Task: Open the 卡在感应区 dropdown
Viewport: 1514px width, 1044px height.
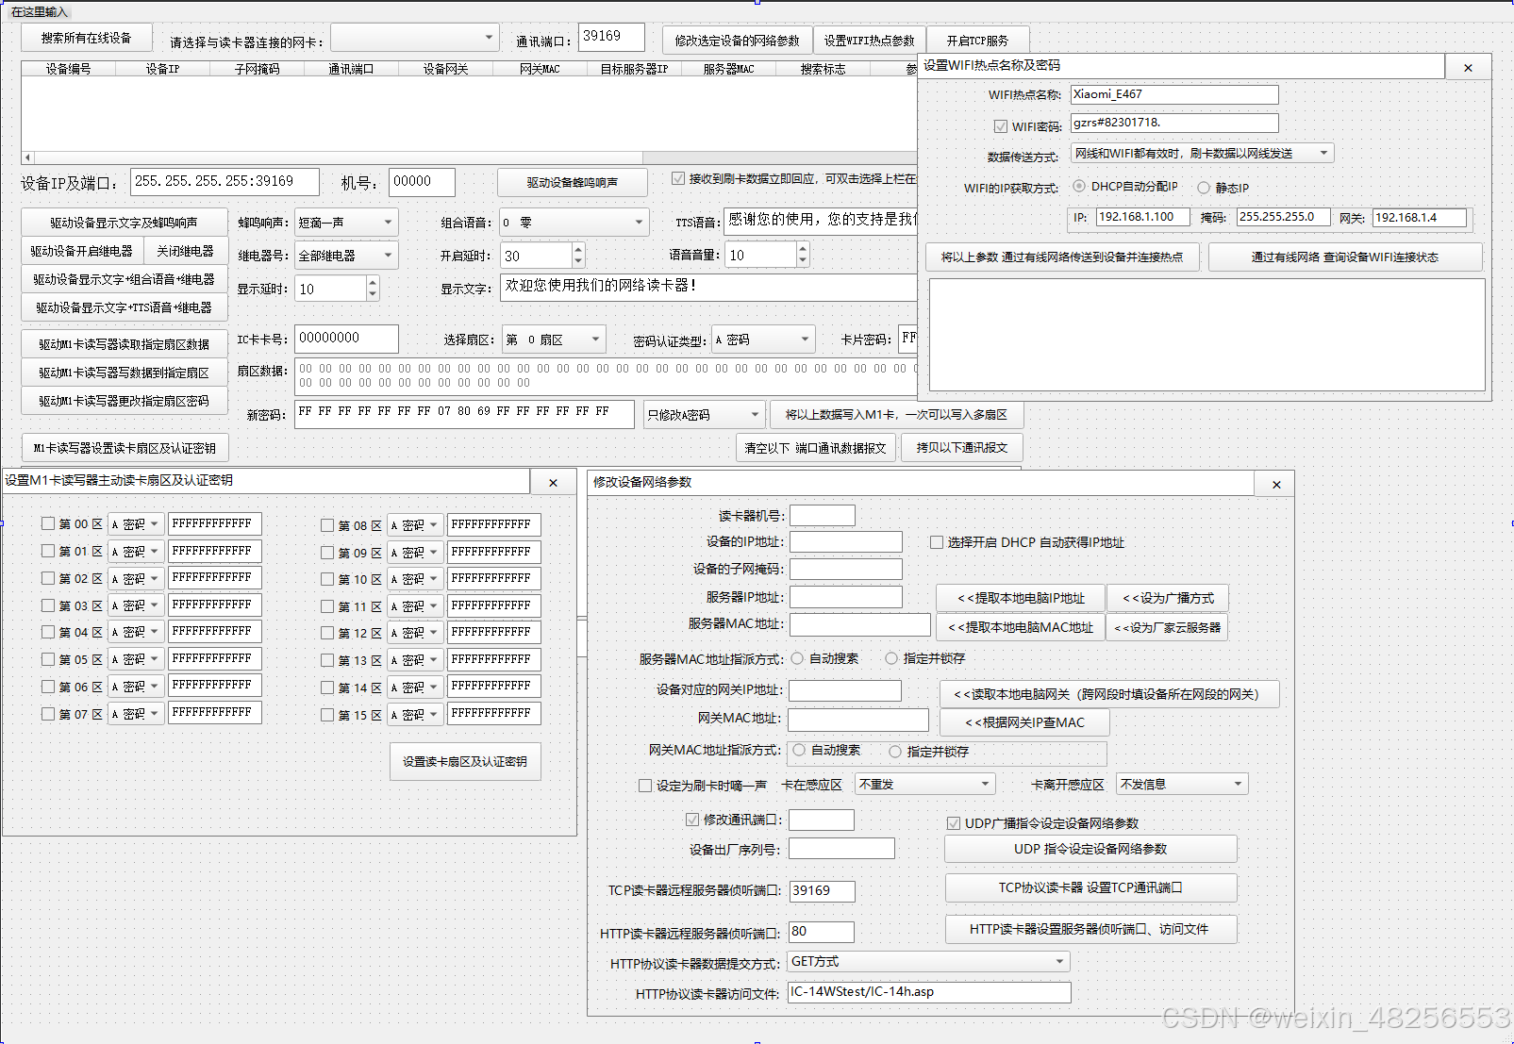Action: [x=925, y=784]
